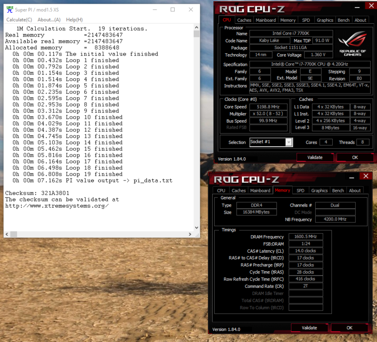Viewport: 377px width, 342px height.
Task: Click the Bus Speed 99.9 MHz value
Action: tap(268, 121)
